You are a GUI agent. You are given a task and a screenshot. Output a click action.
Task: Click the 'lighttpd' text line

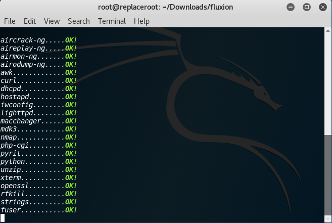[x=38, y=113]
